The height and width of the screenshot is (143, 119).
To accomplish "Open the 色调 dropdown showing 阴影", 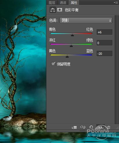I will coord(86,20).
